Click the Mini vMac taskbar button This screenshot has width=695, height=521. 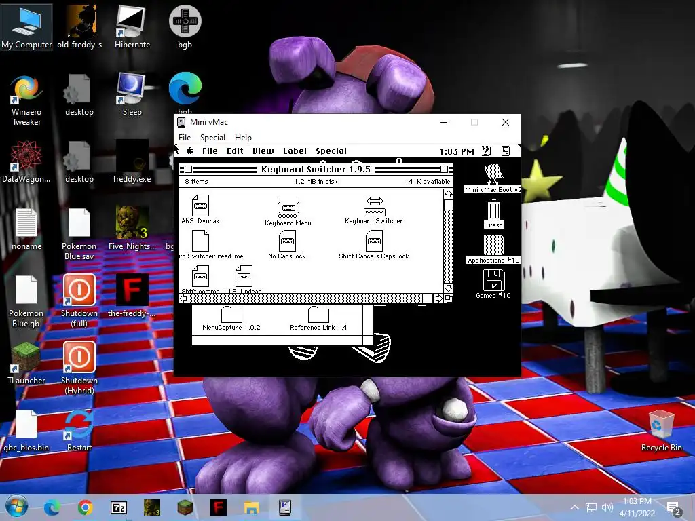coord(284,507)
